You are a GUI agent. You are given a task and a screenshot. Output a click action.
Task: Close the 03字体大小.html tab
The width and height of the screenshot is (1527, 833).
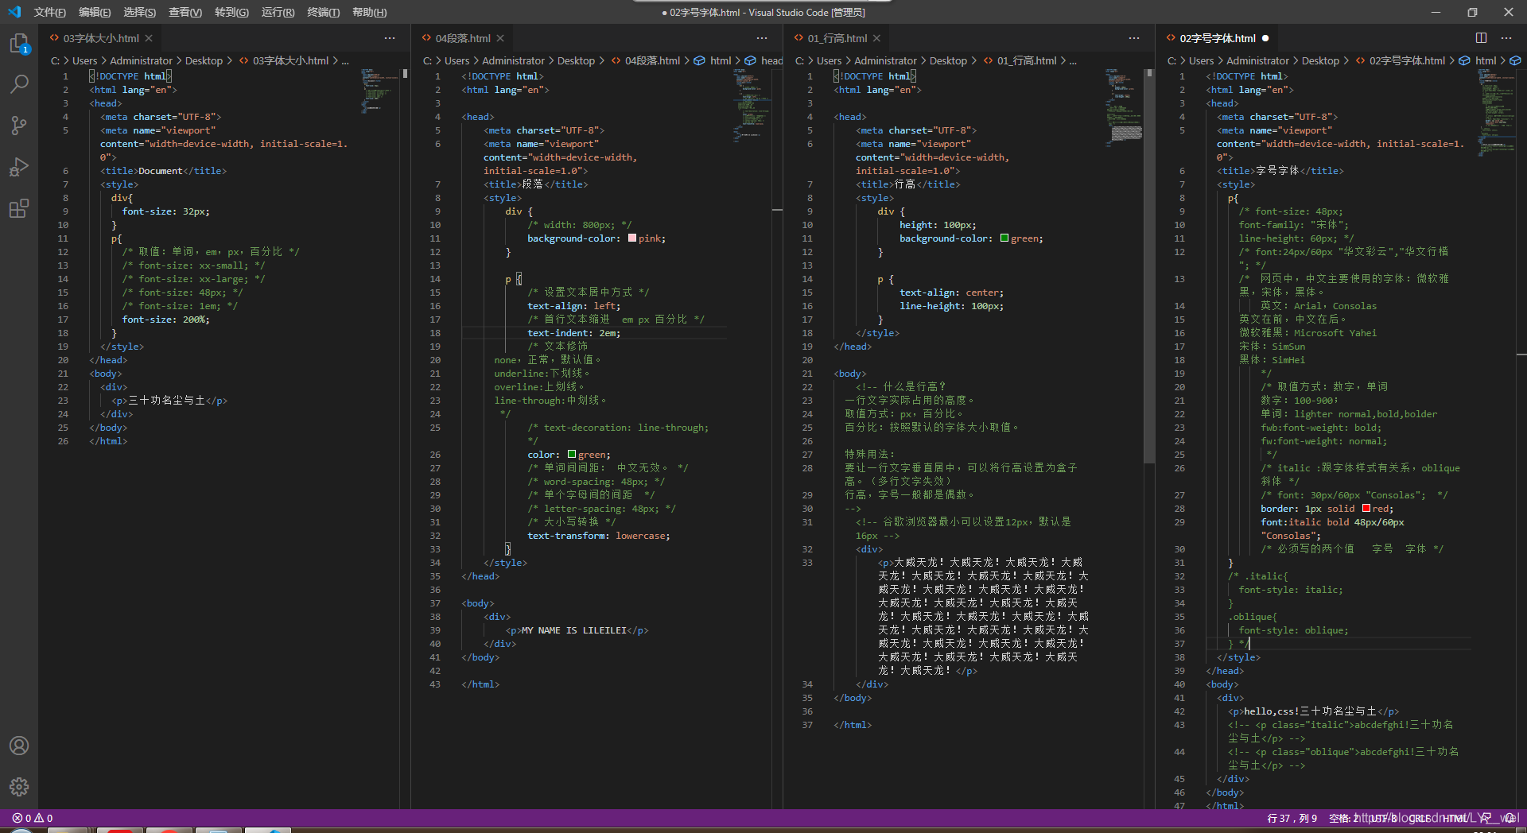(x=149, y=38)
